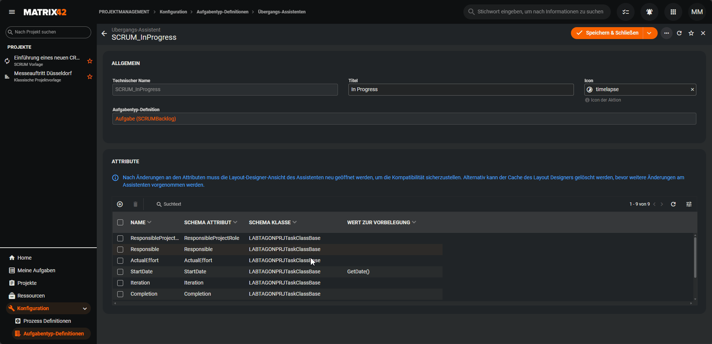This screenshot has width=712, height=344.
Task: Select the StartDate row checkbox
Action: click(120, 272)
